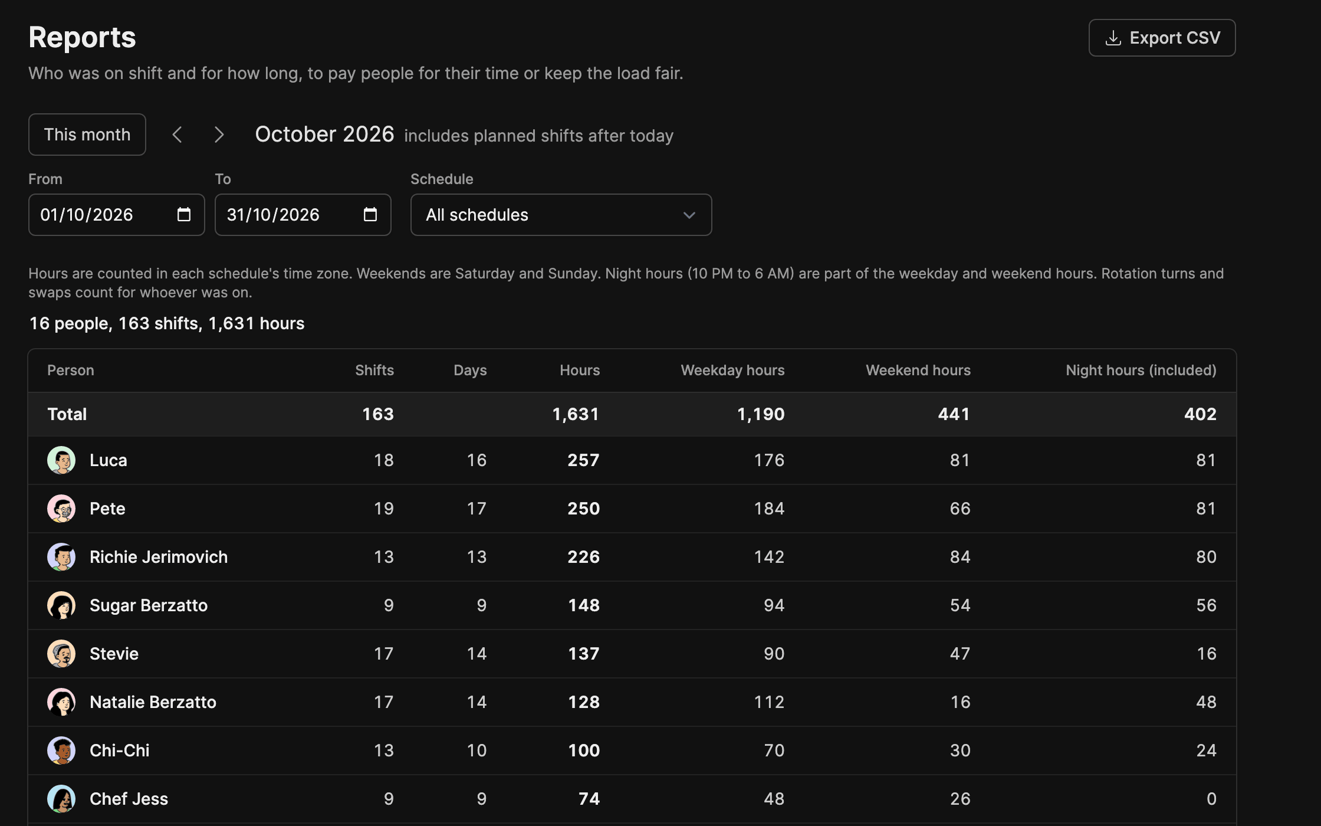Click the name Richie Jerimovich
The height and width of the screenshot is (826, 1321).
159,557
